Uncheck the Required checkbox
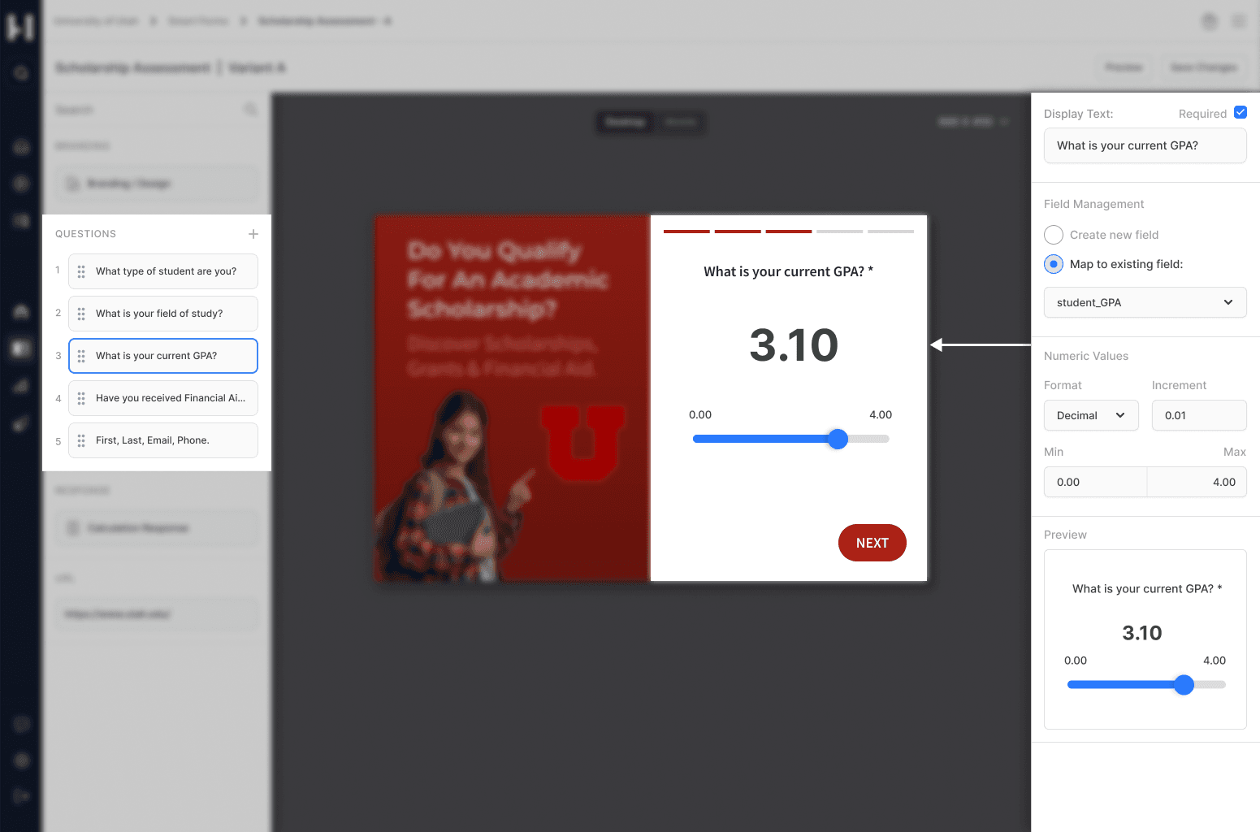1260x832 pixels. [1241, 113]
